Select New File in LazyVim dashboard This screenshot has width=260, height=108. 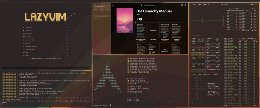point(46,31)
